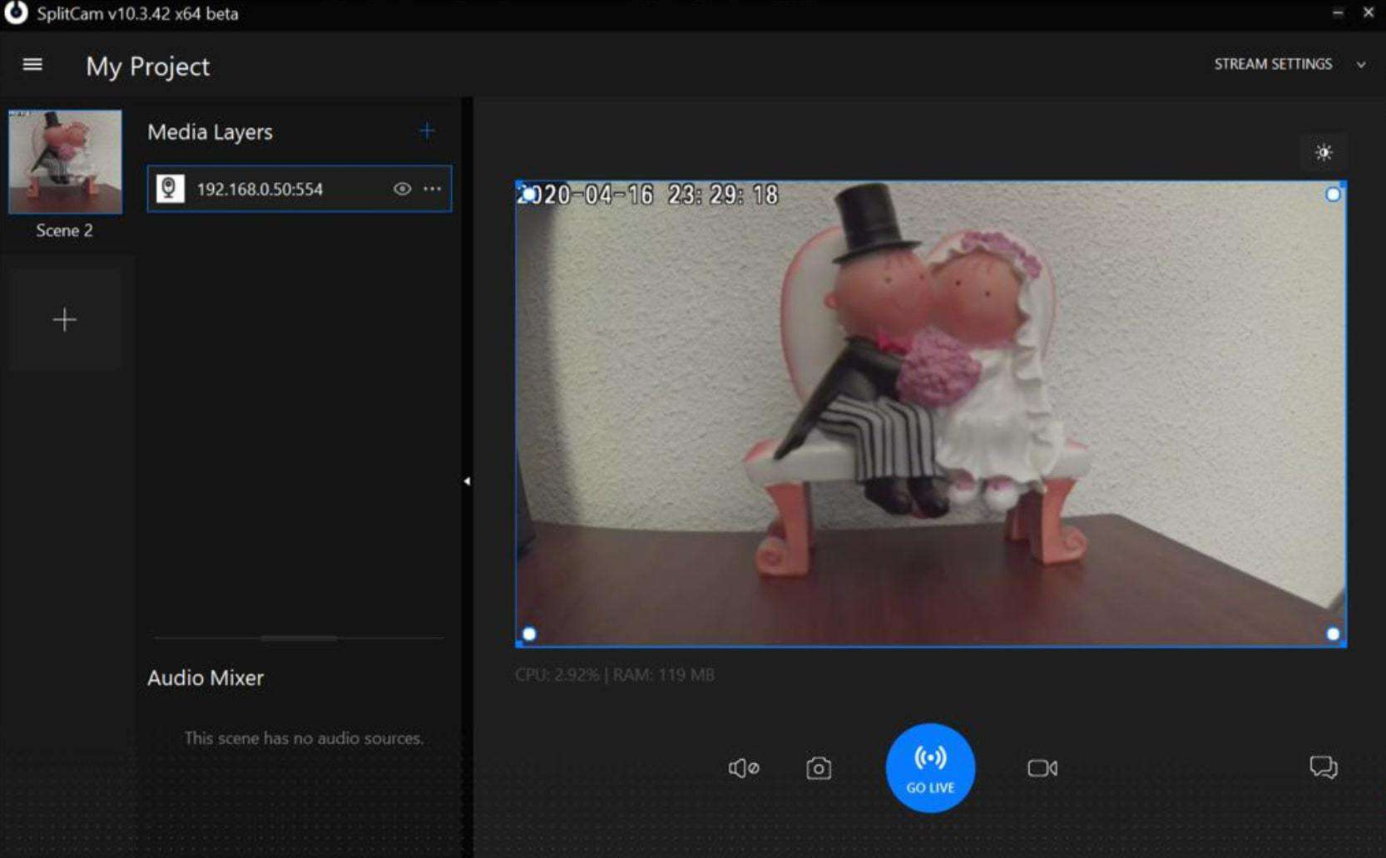Expand the Stream Settings chevron
The image size is (1386, 858).
[1361, 65]
